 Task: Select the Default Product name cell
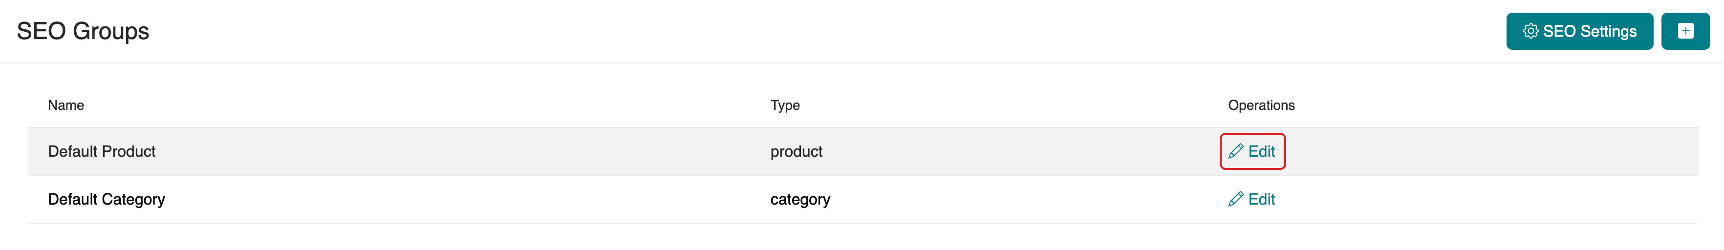point(102,151)
